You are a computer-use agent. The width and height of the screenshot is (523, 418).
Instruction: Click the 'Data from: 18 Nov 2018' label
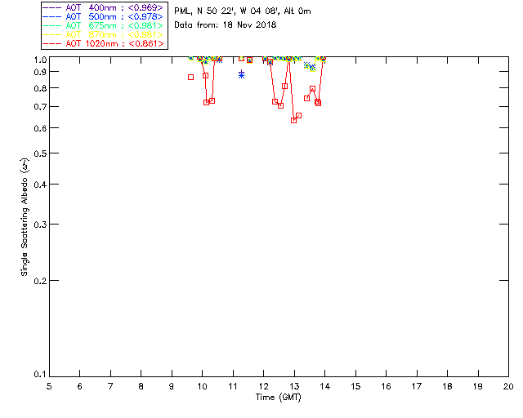coord(226,24)
